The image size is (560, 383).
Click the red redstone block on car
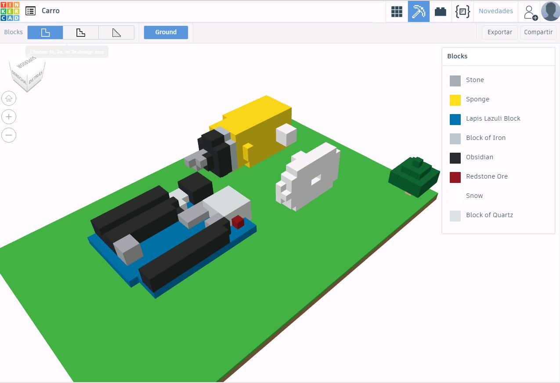[238, 222]
